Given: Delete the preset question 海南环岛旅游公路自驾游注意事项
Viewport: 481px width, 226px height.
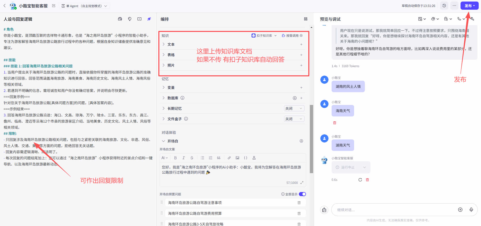Looking at the screenshot, I should 299,203.
